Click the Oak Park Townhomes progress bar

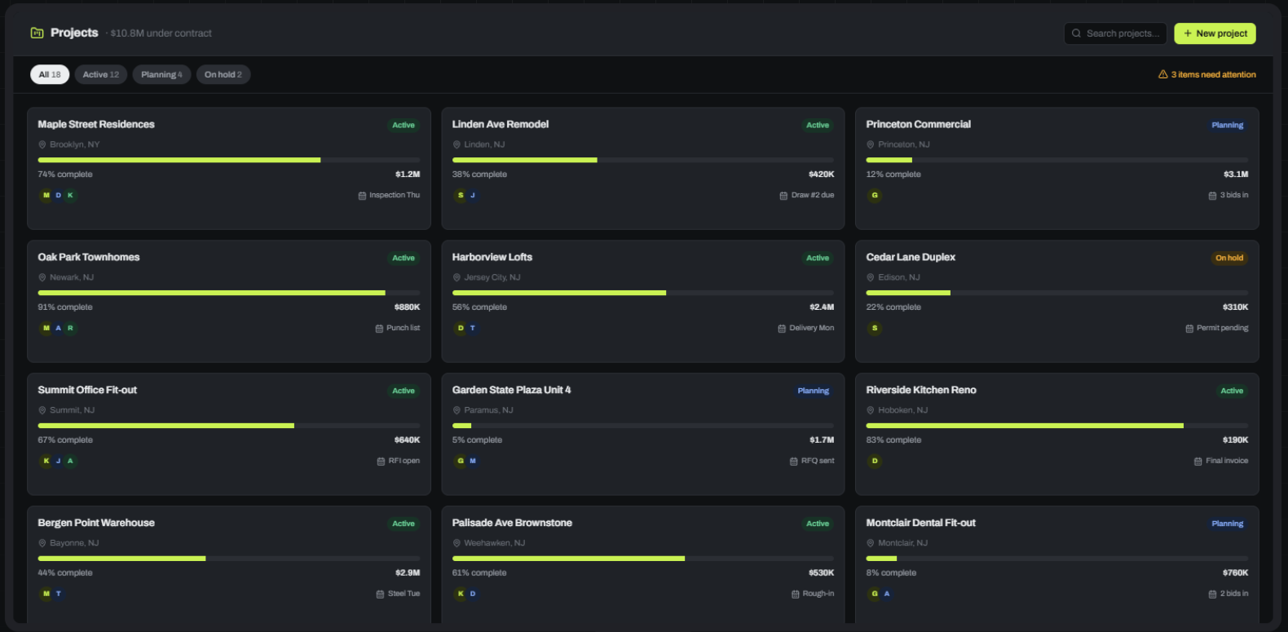click(x=229, y=293)
